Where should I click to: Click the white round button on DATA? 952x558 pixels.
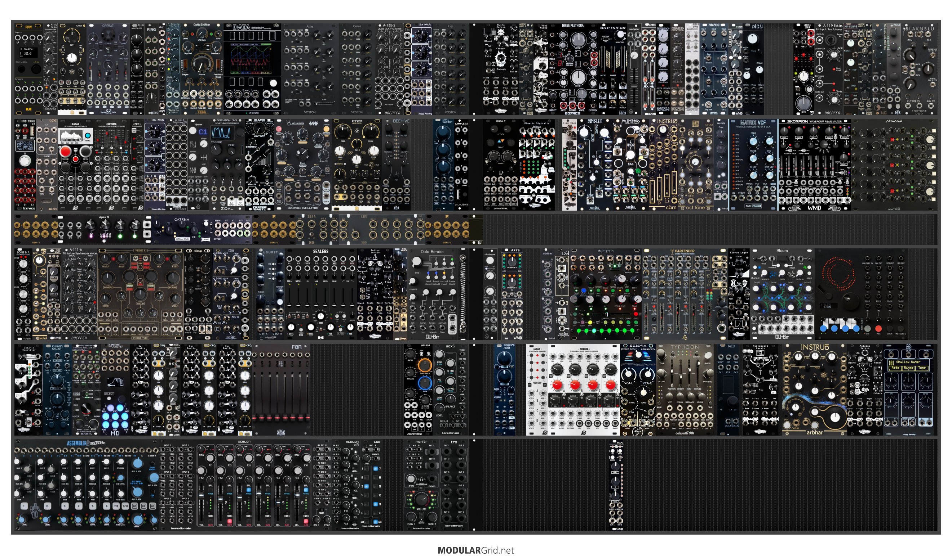click(273, 83)
